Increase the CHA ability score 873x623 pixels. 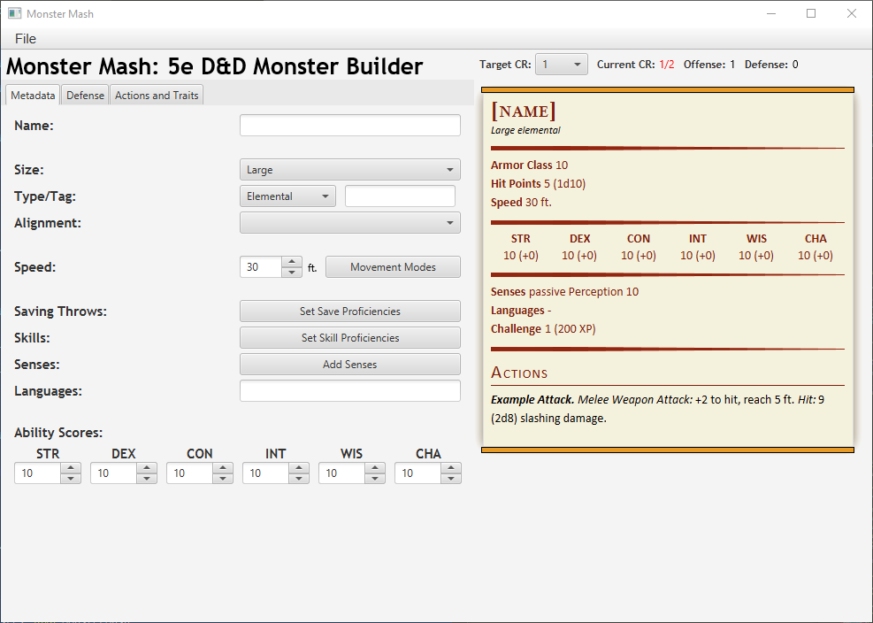pyautogui.click(x=451, y=468)
